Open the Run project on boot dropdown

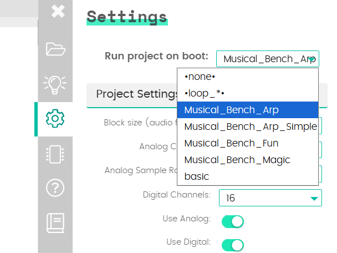point(268,59)
